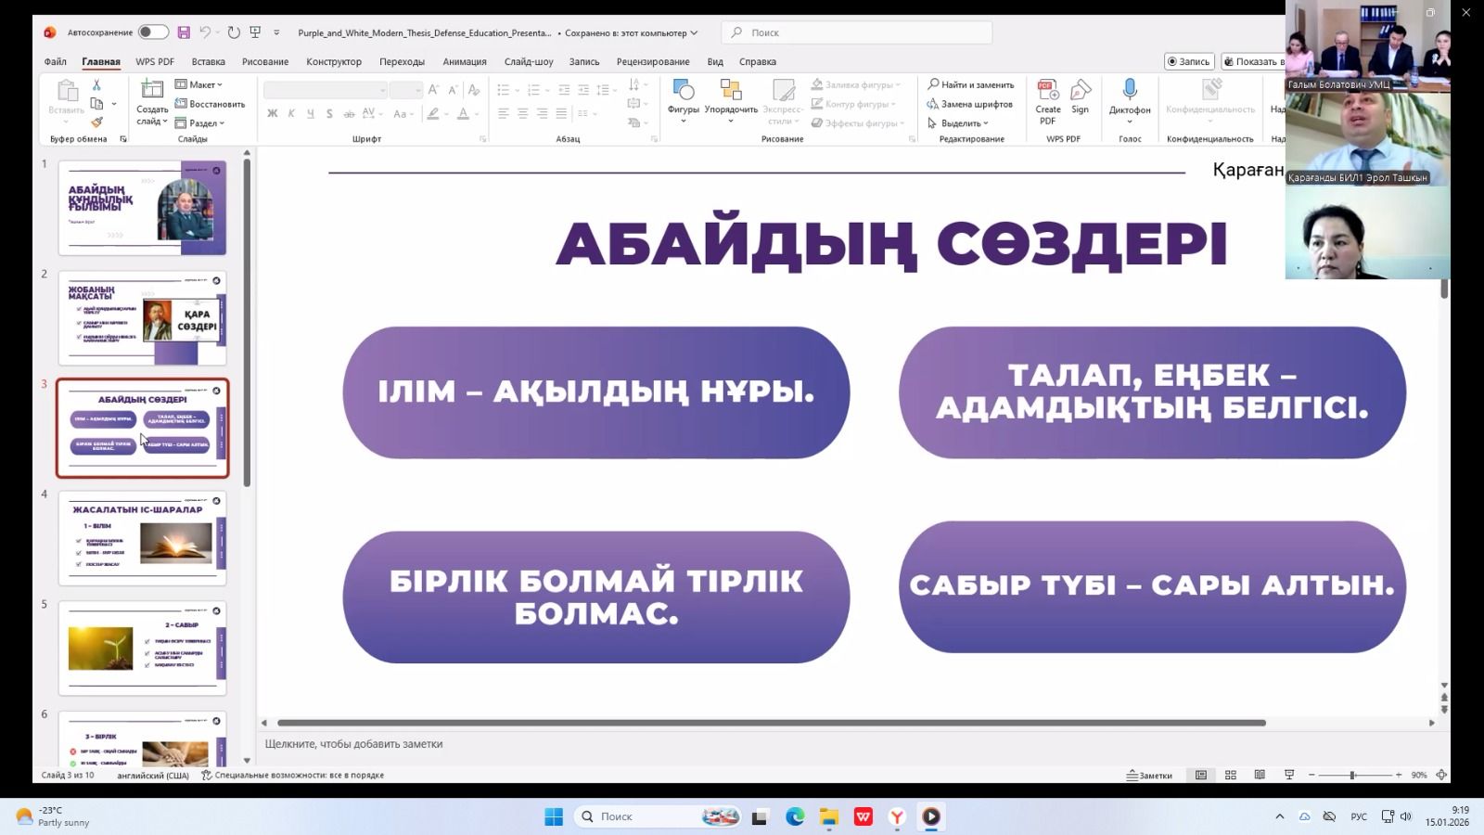The image size is (1484, 835).
Task: Click the save icon in title bar
Action: point(184,32)
